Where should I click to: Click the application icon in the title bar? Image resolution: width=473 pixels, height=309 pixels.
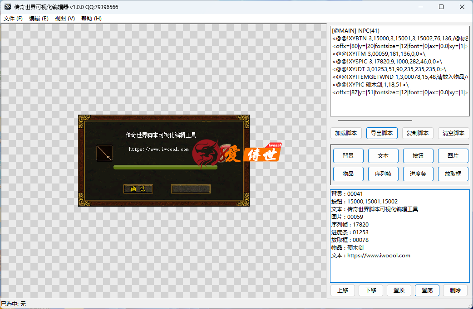point(8,7)
